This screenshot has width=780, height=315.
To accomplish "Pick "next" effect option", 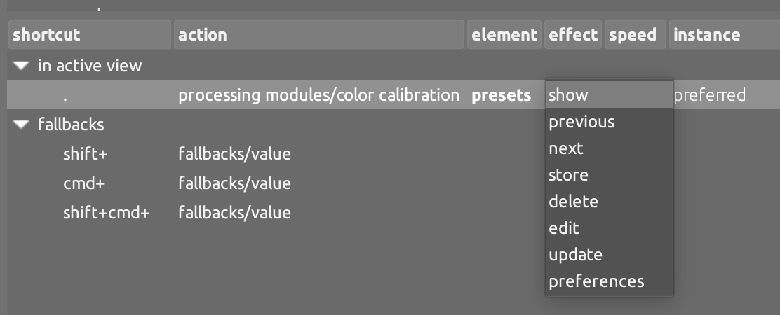I will 566,148.
